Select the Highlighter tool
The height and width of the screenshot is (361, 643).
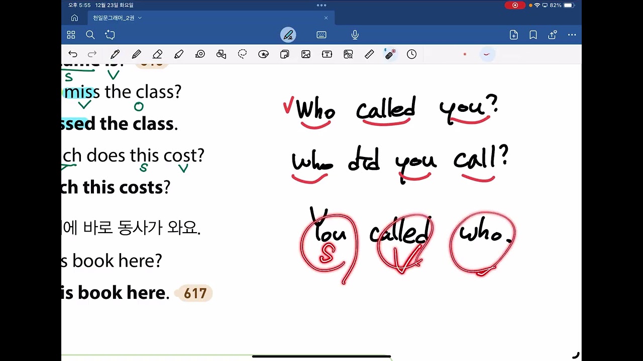[179, 54]
